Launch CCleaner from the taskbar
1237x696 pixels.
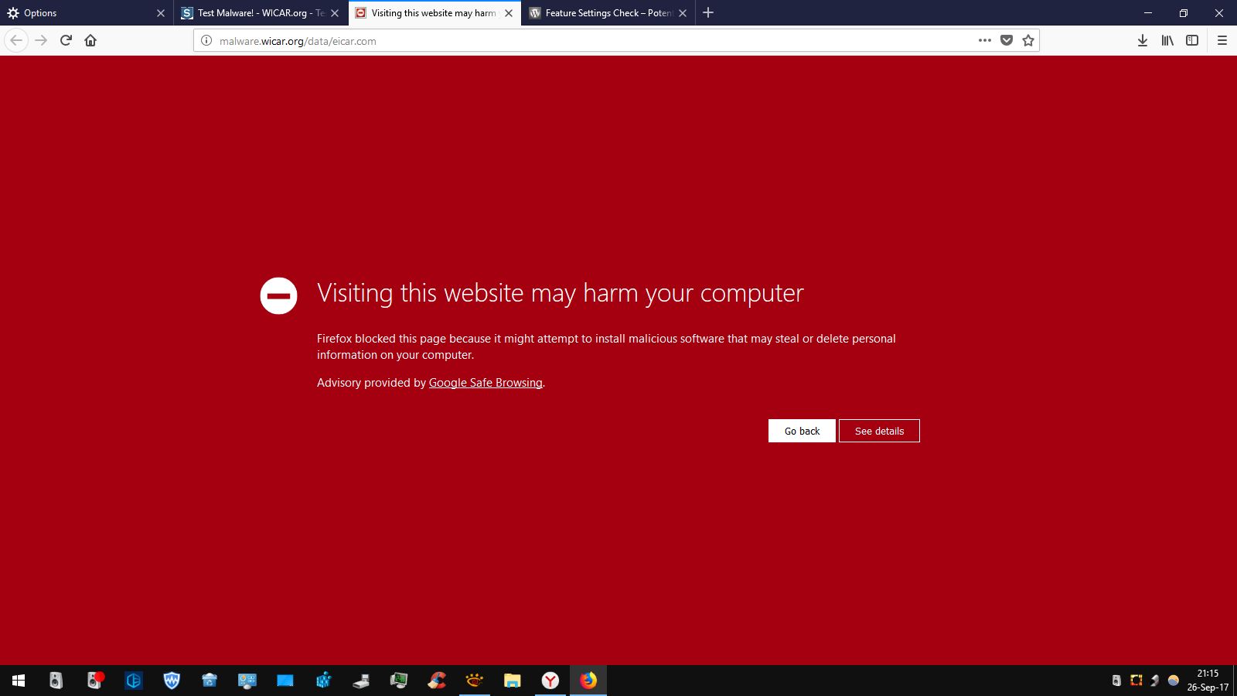pyautogui.click(x=437, y=681)
